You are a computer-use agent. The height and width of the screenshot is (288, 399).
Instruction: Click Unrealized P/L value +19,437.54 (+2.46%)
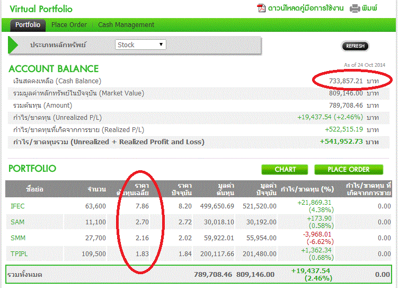[330, 117]
